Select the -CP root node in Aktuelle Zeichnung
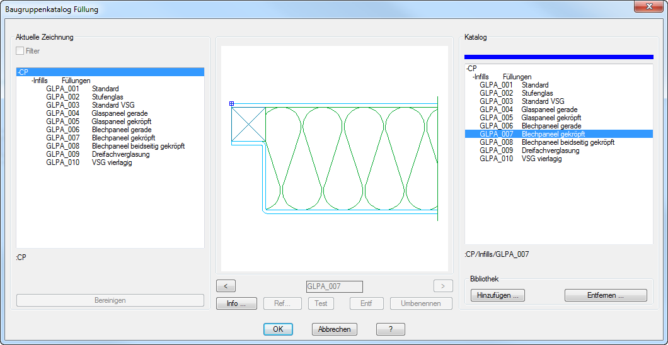The image size is (668, 345). (x=23, y=72)
